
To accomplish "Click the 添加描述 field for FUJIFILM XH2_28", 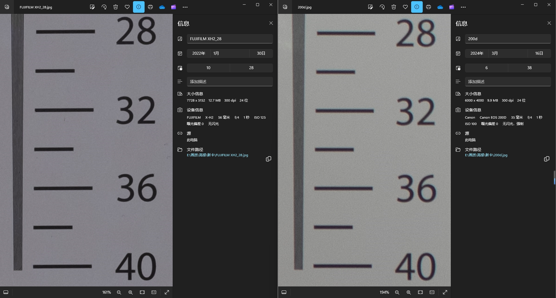I will [x=229, y=82].
